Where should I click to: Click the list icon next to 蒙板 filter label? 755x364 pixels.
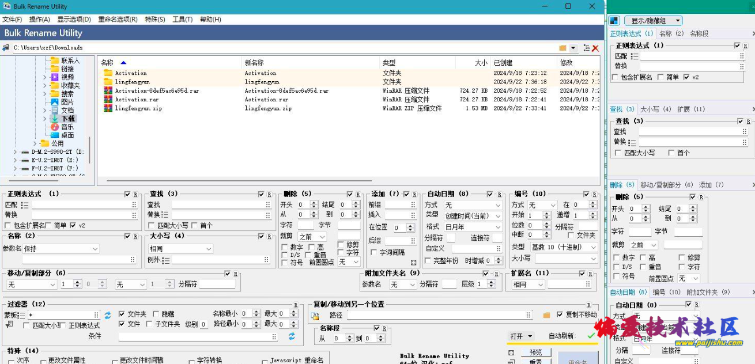(22, 315)
